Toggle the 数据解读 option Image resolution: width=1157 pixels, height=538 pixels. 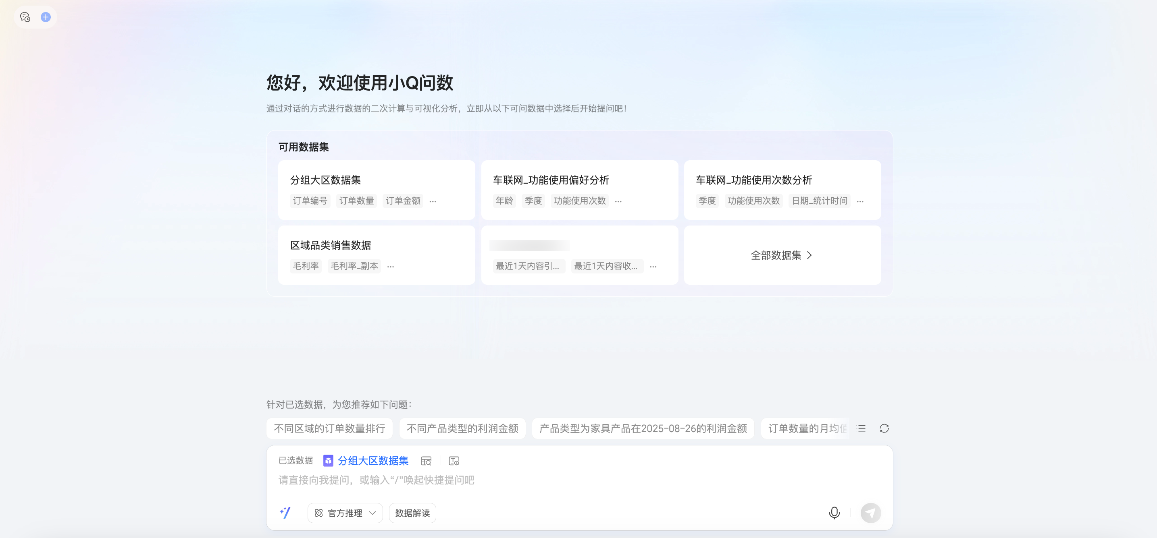(412, 513)
